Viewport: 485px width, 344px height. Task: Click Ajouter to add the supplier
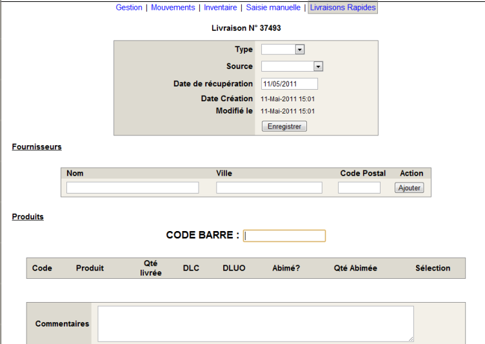point(409,188)
